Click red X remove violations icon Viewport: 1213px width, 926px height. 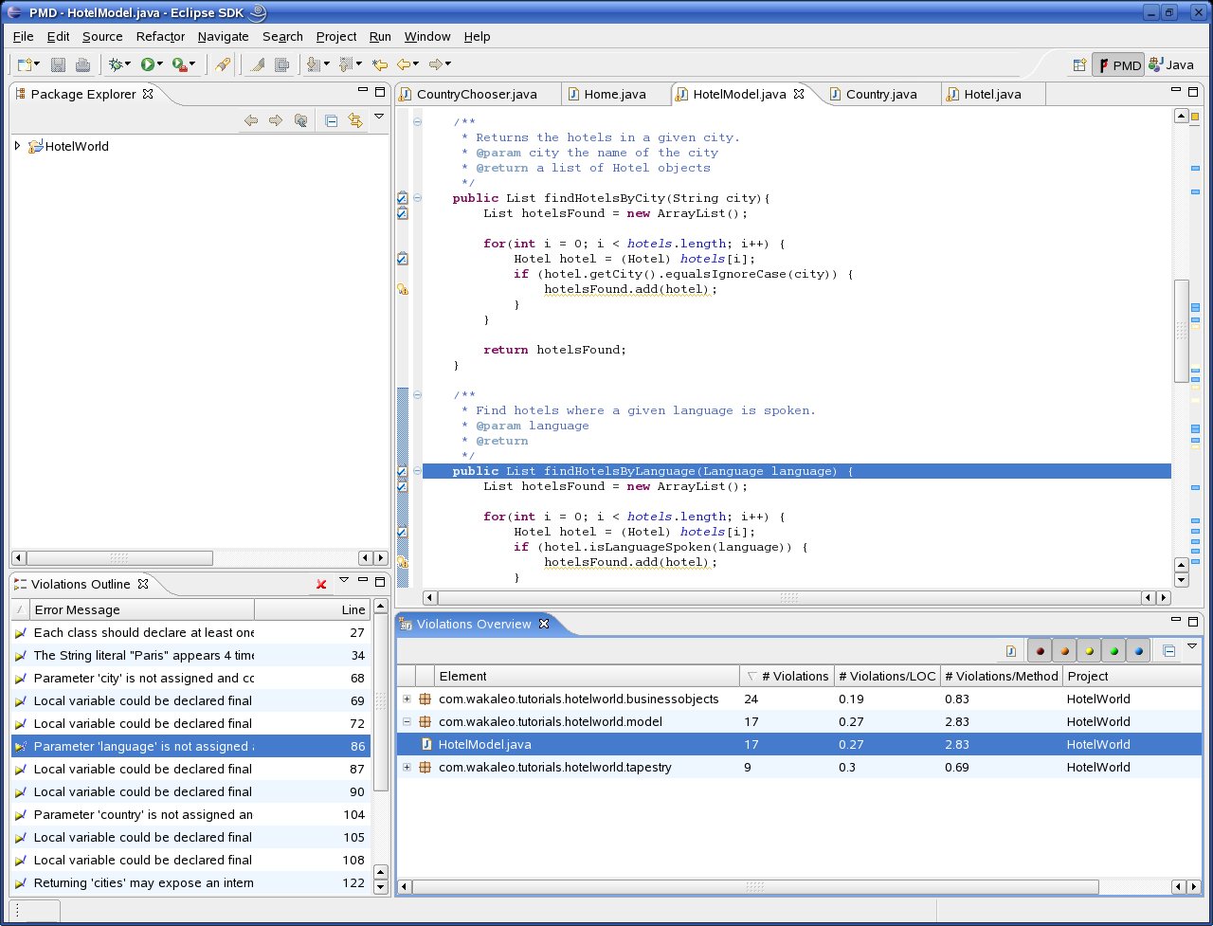coord(321,584)
